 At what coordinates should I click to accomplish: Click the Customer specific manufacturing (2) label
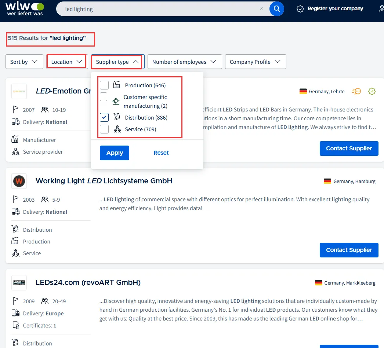coord(145,102)
